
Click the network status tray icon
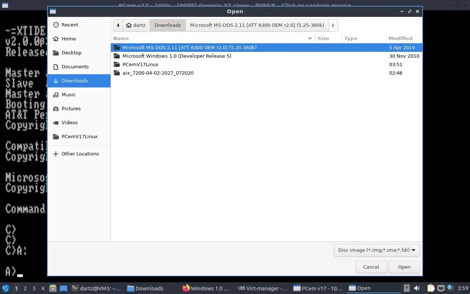(x=441, y=288)
